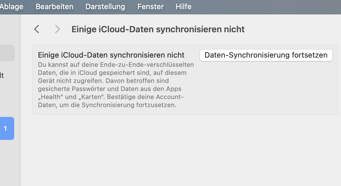Open the Ablage menu

12,7
